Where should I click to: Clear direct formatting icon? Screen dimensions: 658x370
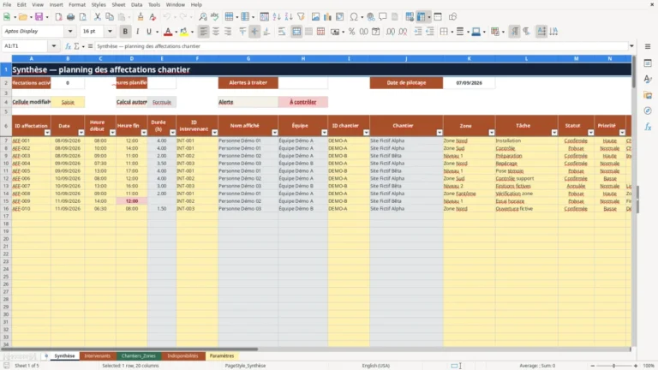pyautogui.click(x=153, y=17)
